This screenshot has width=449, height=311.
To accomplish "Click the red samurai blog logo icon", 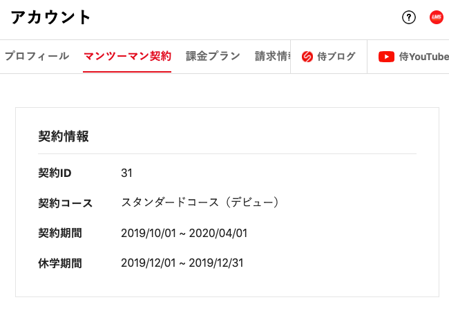I will [307, 57].
